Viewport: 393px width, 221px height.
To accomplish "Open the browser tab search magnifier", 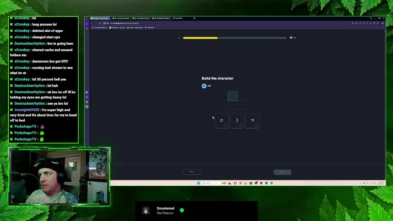I will (x=371, y=18).
